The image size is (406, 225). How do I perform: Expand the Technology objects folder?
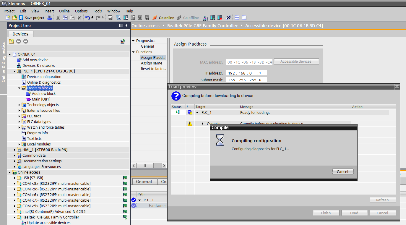point(19,105)
